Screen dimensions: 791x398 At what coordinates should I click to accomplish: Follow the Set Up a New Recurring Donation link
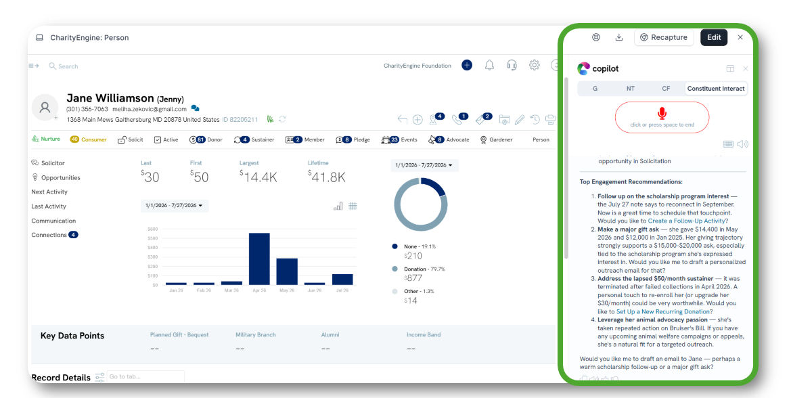663,312
